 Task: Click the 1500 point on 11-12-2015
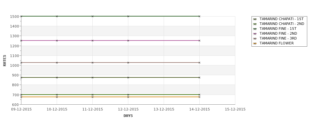92,16
